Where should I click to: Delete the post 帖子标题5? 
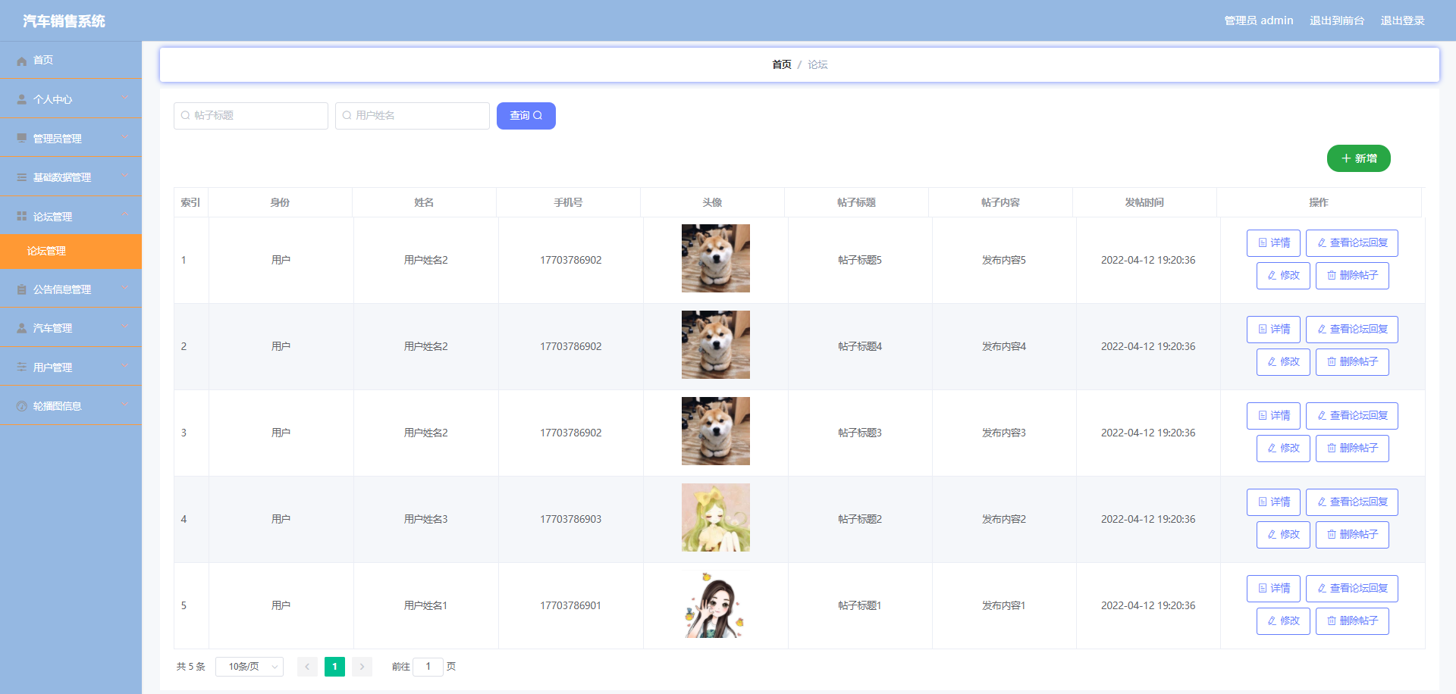pos(1351,276)
